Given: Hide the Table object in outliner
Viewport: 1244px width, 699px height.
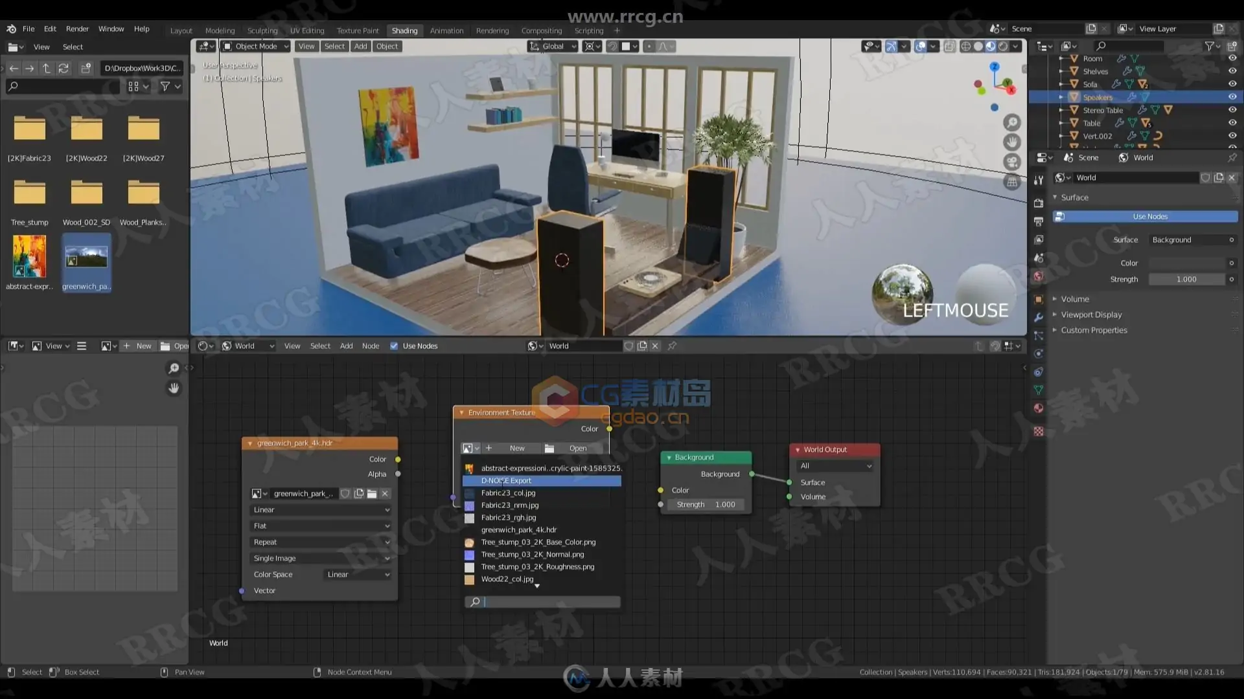Looking at the screenshot, I should pos(1232,123).
